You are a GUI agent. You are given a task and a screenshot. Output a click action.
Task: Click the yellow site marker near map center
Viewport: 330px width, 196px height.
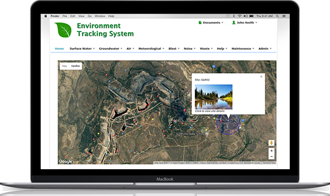tap(153, 119)
